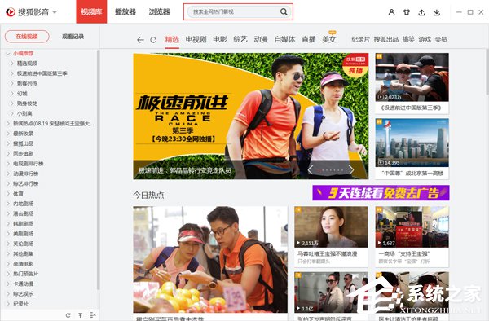Go to the 纪录片 link in top navigation
The image size is (489, 321).
(360, 39)
